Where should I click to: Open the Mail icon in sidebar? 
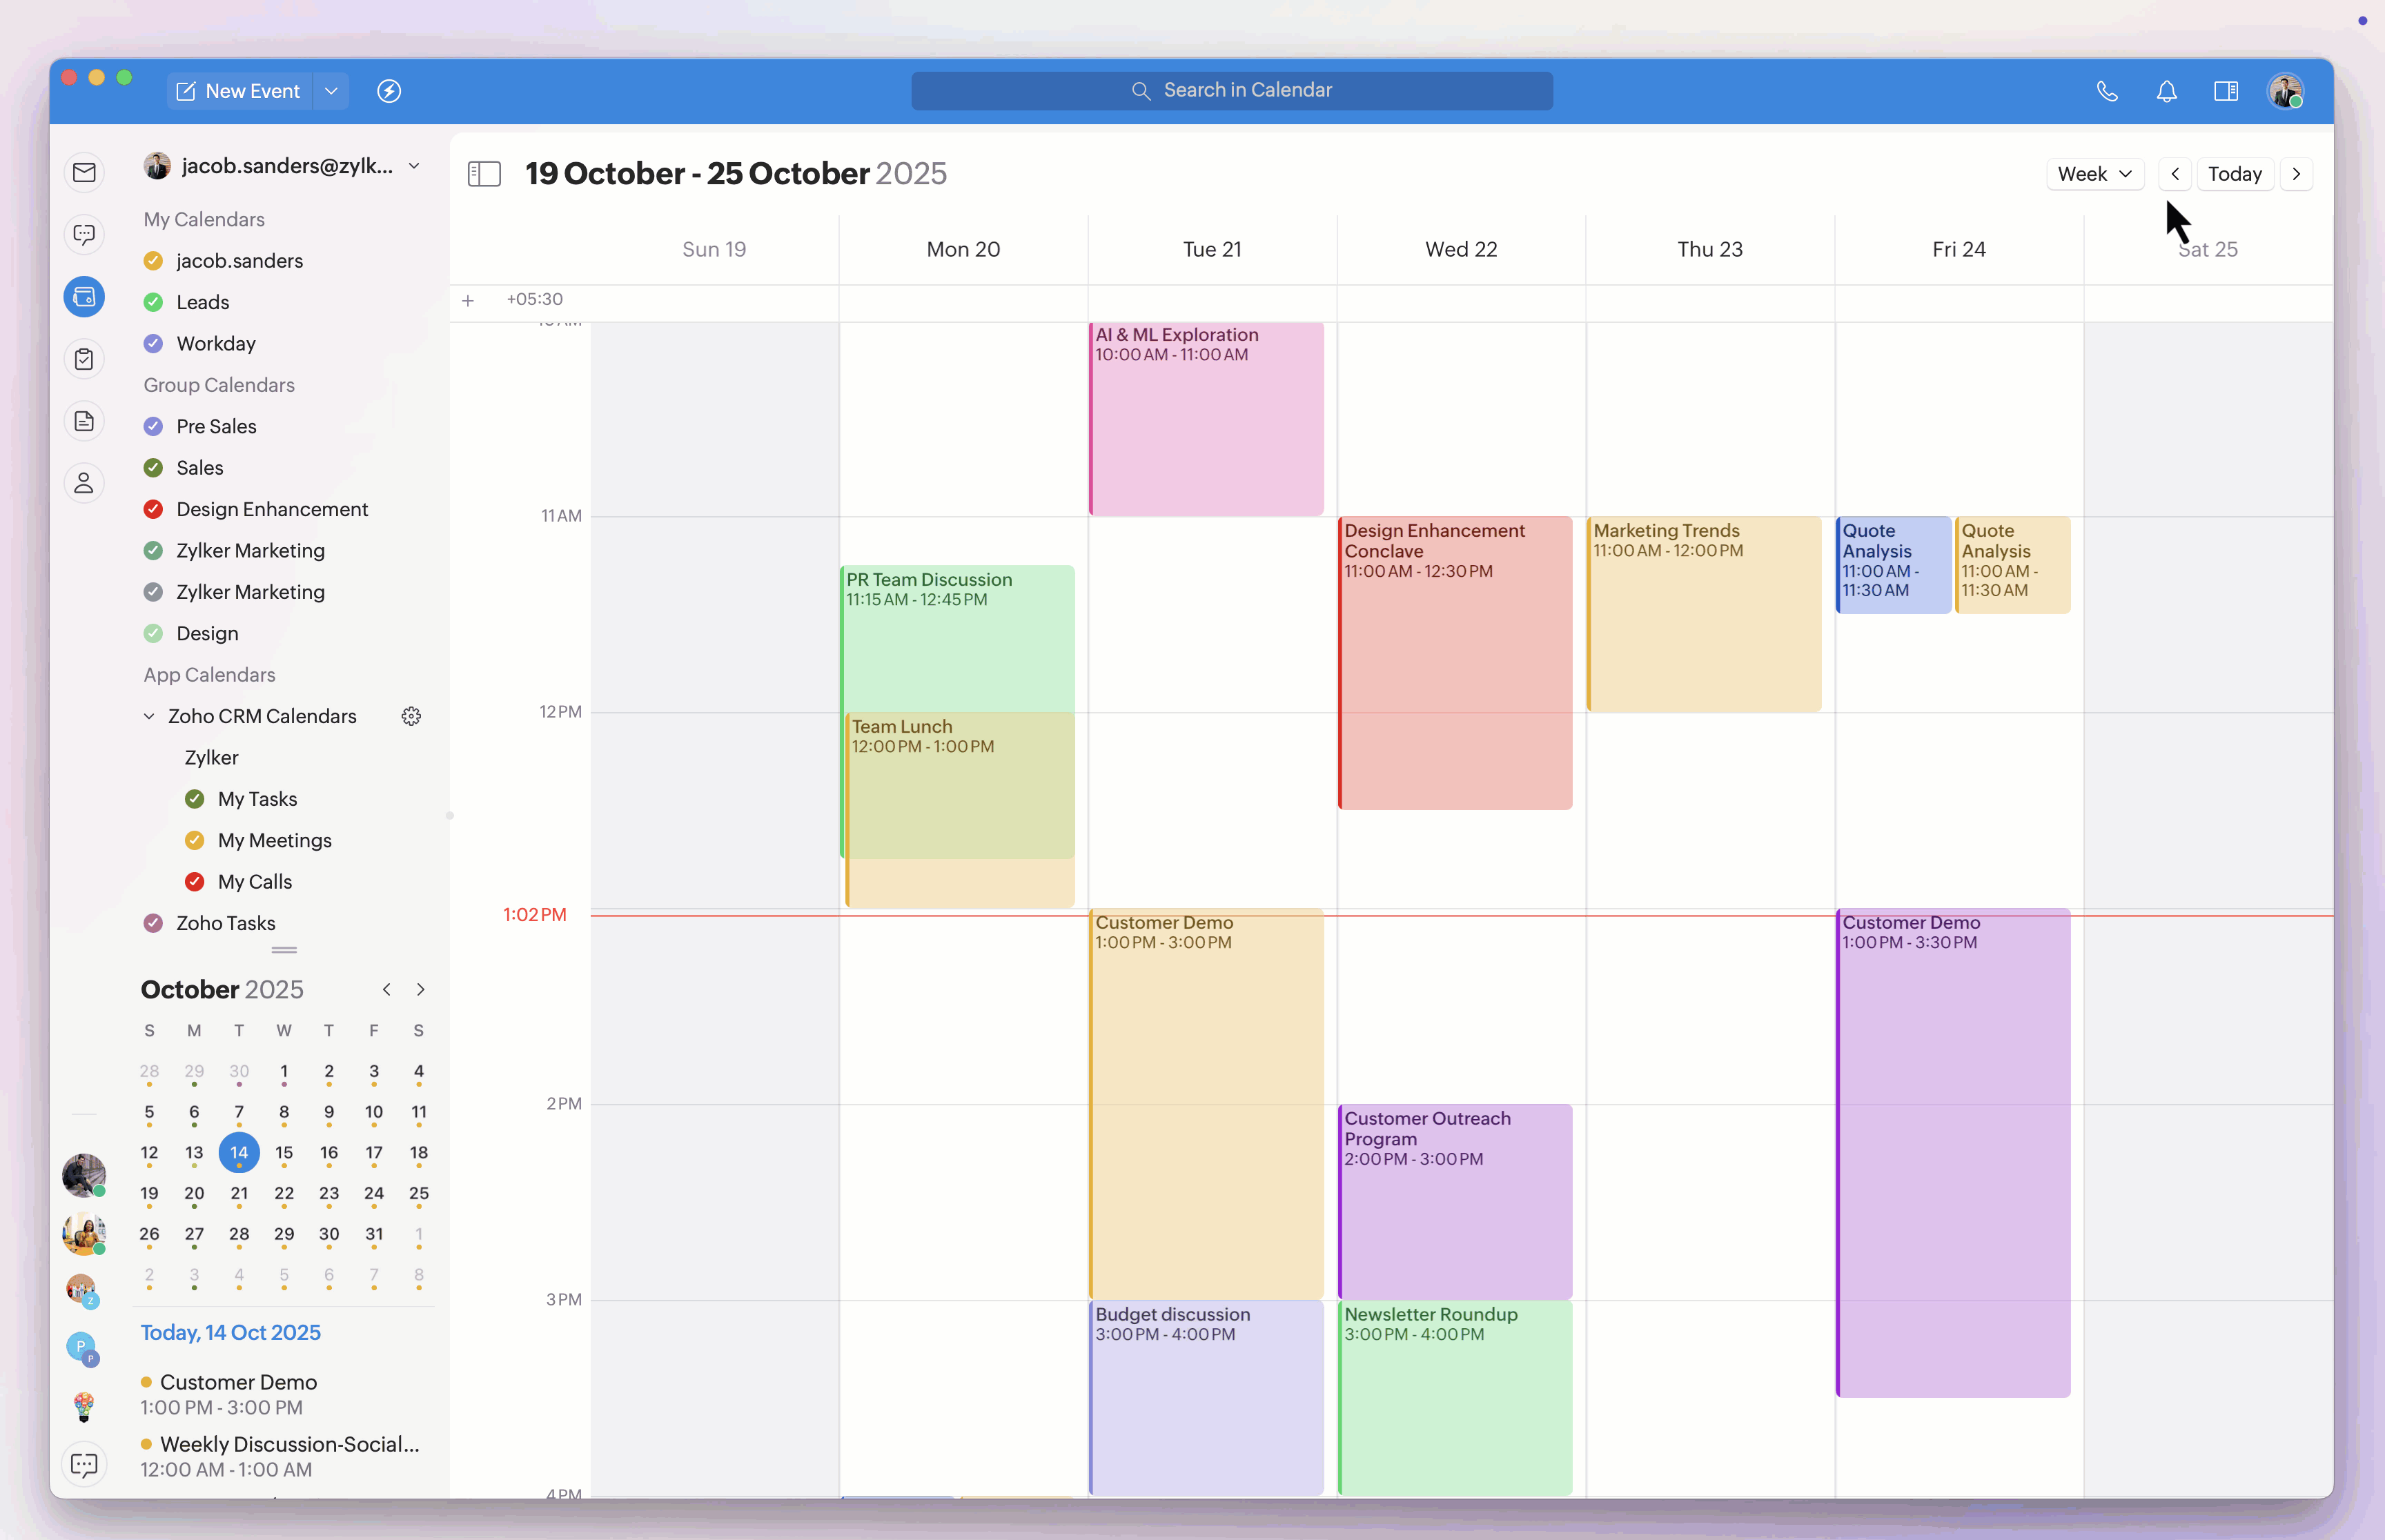tap(84, 173)
